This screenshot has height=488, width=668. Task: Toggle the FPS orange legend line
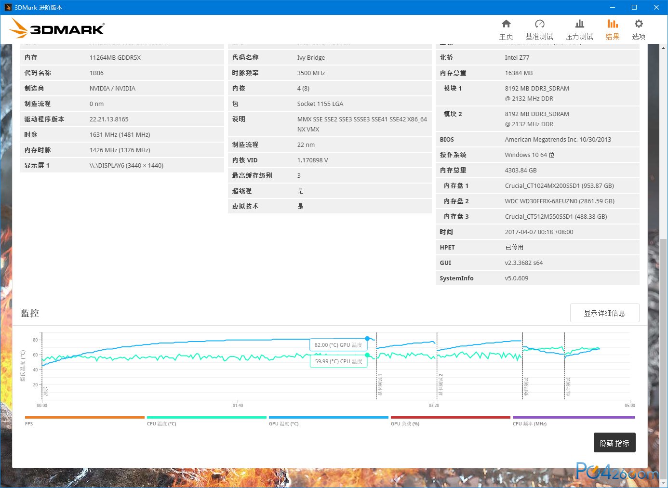point(84,417)
